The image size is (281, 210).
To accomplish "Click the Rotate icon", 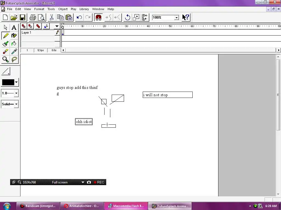I will (127, 17).
